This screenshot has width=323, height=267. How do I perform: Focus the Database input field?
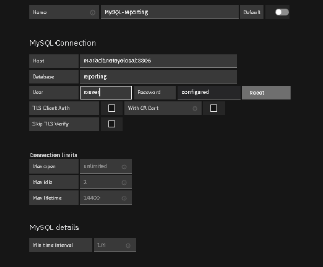(158, 77)
